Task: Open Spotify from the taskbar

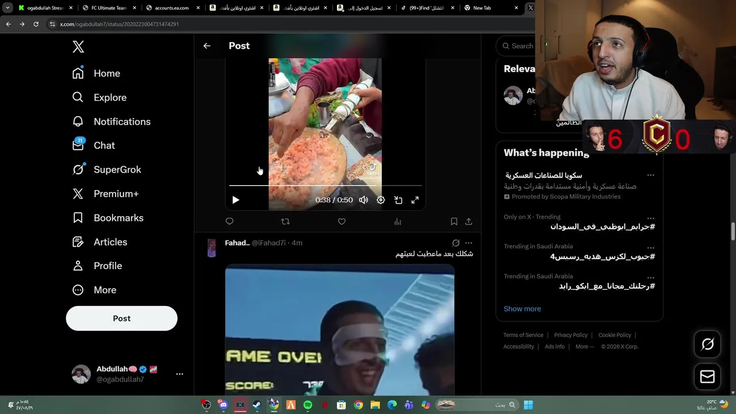Action: [x=308, y=405]
